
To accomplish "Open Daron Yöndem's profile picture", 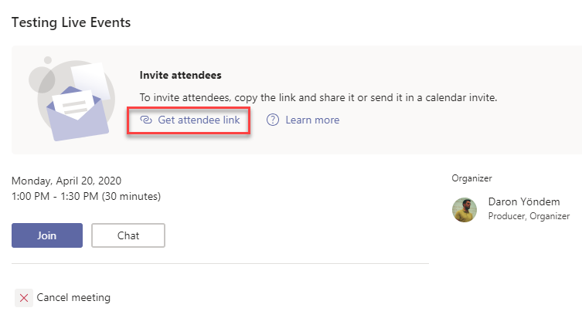I will [x=465, y=210].
